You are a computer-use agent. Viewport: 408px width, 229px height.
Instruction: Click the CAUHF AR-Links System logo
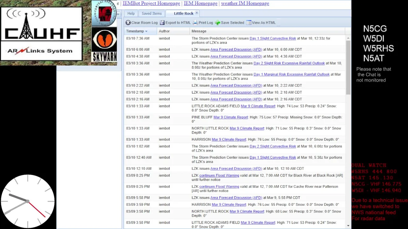[41, 34]
